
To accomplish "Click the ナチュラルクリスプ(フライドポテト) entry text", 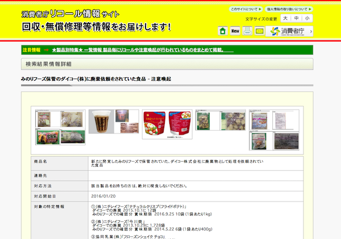I will (x=139, y=207).
